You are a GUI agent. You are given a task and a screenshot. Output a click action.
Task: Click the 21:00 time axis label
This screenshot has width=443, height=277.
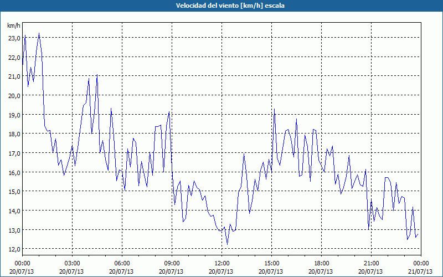tap(371, 264)
